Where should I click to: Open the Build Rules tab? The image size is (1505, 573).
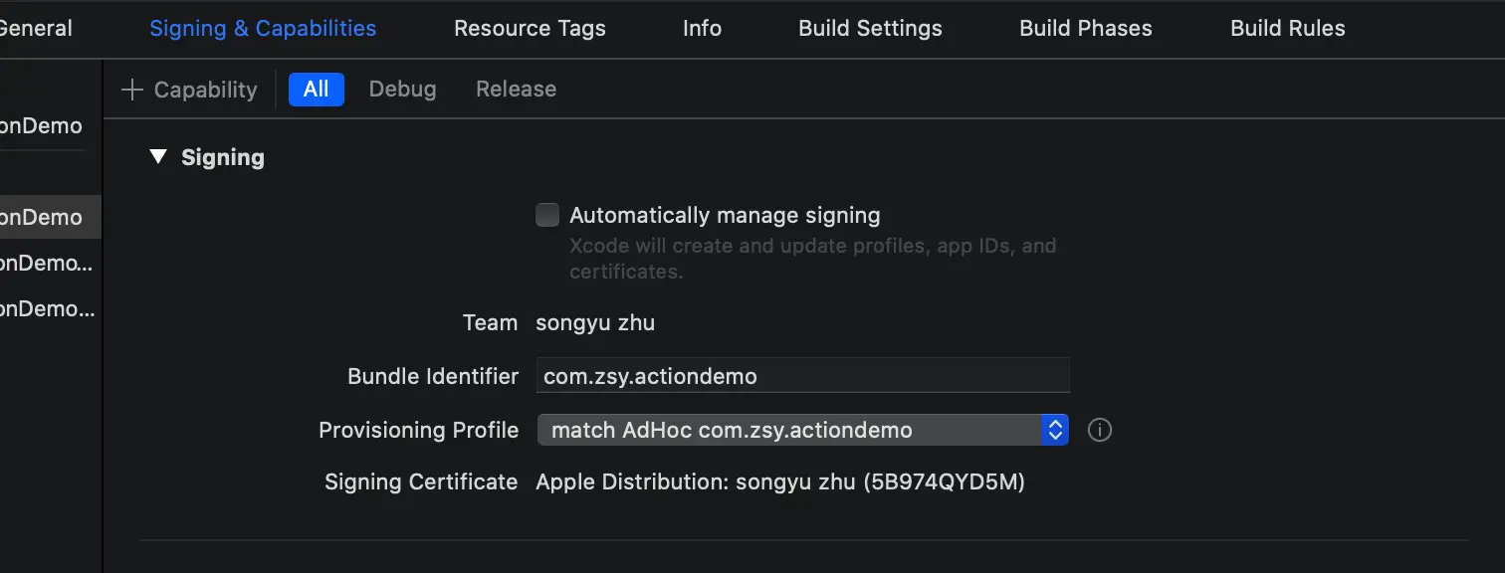click(x=1288, y=28)
